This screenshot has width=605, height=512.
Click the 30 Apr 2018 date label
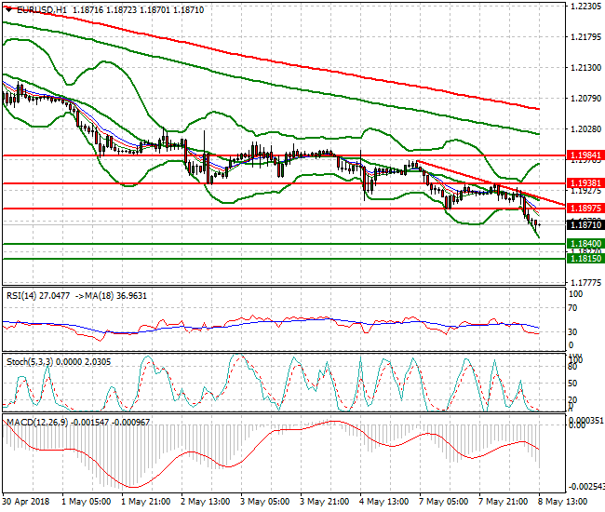25,501
